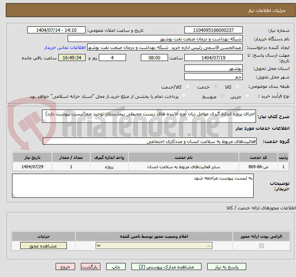This screenshot has width=296, height=277.
Task: Click the توضیحات خریدار text area
Action: [x=133, y=186]
